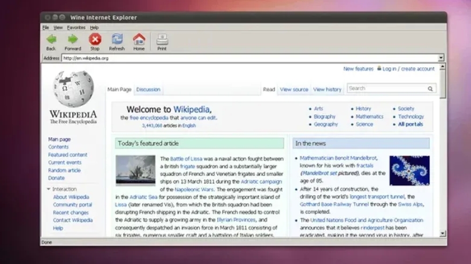Collapse the Interaction sidebar section
471x264 pixels.
[x=49, y=189]
